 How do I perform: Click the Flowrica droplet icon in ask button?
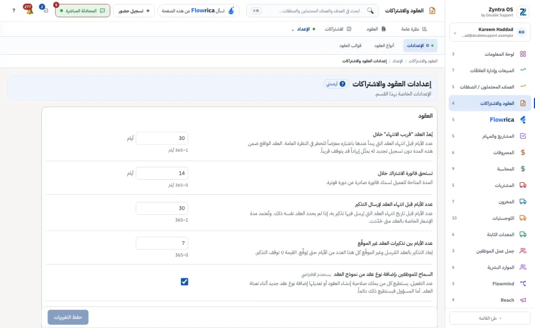pos(231,11)
